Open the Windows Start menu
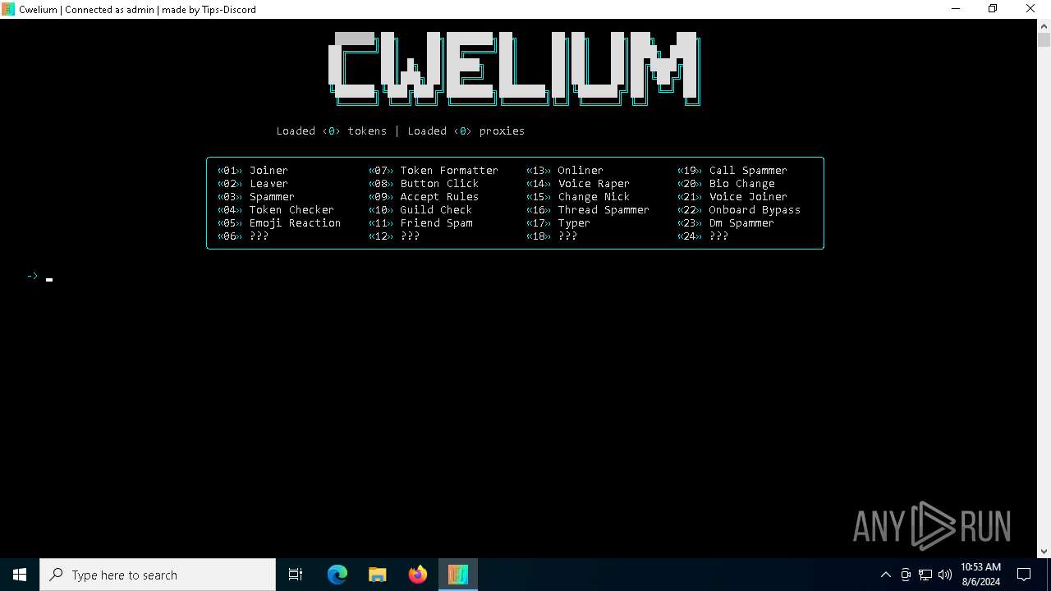This screenshot has width=1051, height=591. 19,575
